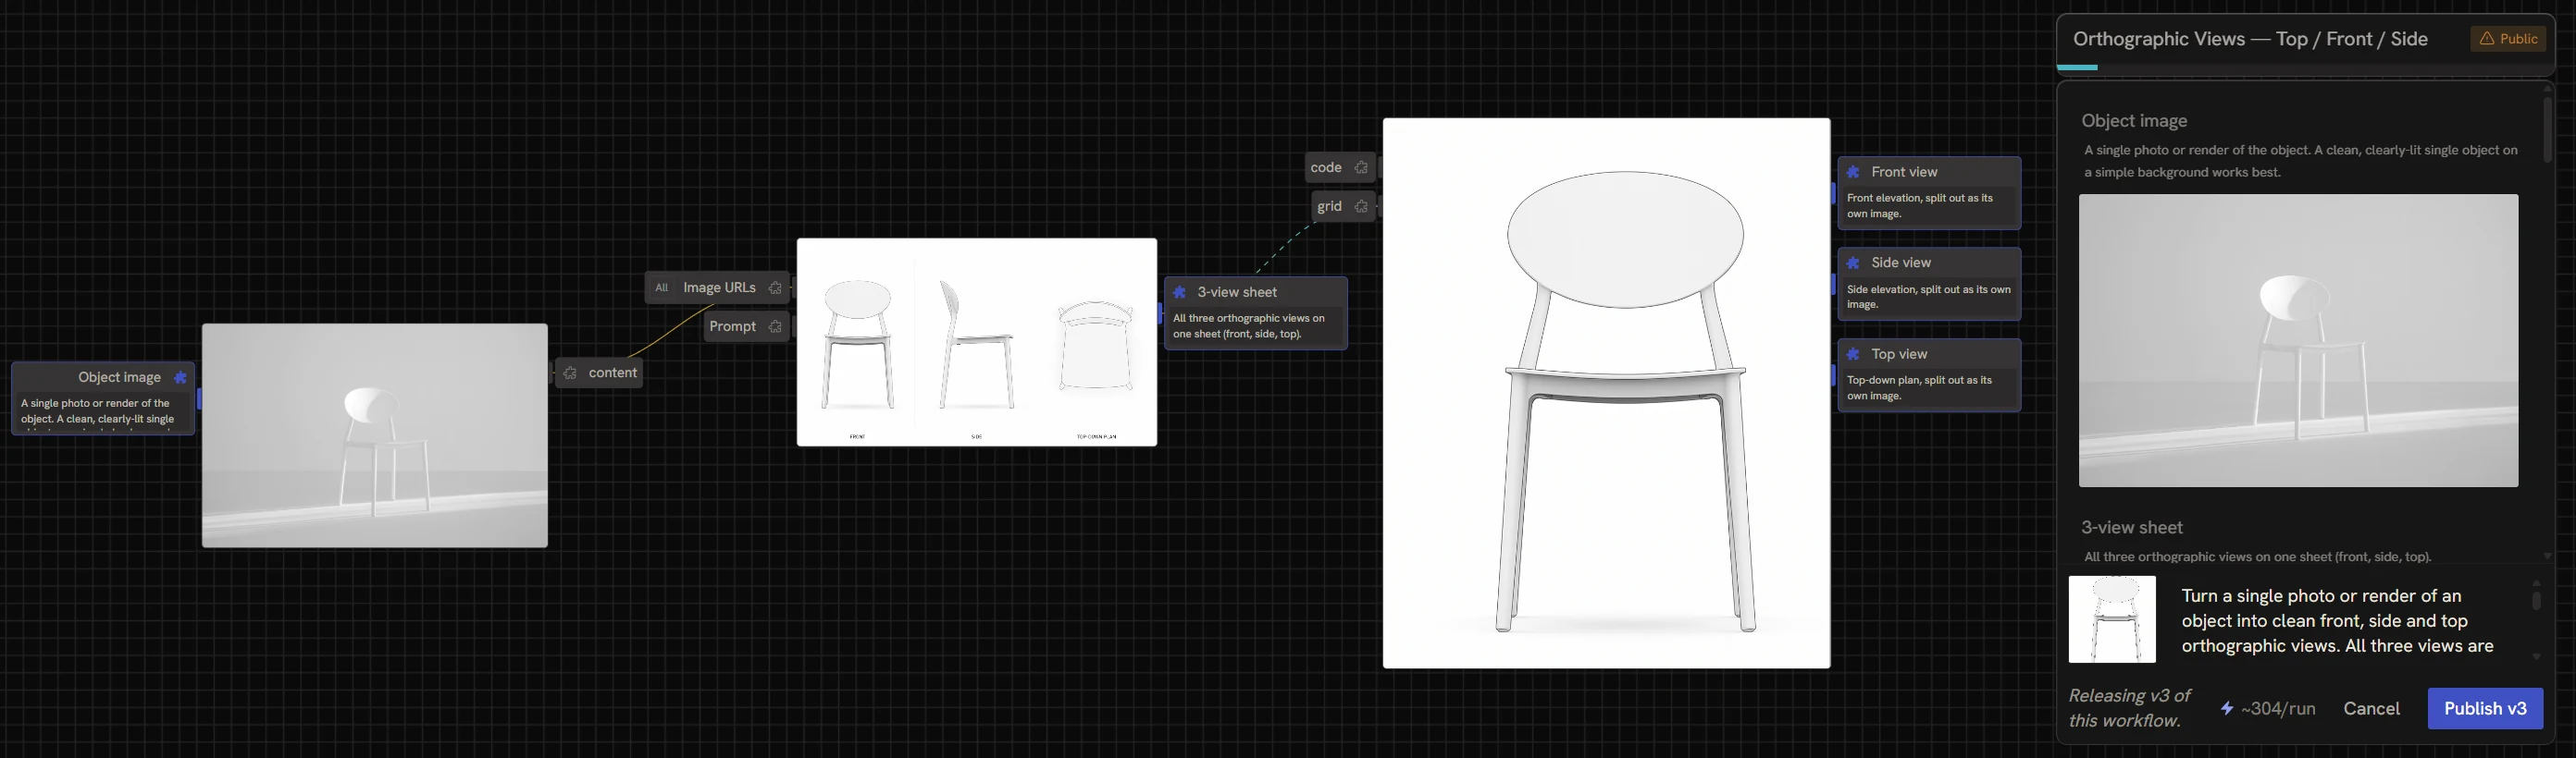
Task: Click the description box scrollbar handle
Action: point(2536,600)
